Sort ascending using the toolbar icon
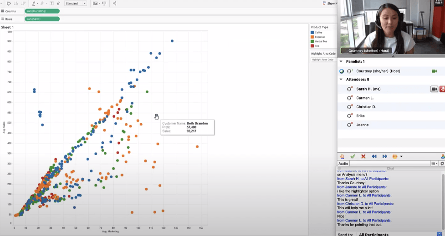445x236 pixels. (16, 3)
